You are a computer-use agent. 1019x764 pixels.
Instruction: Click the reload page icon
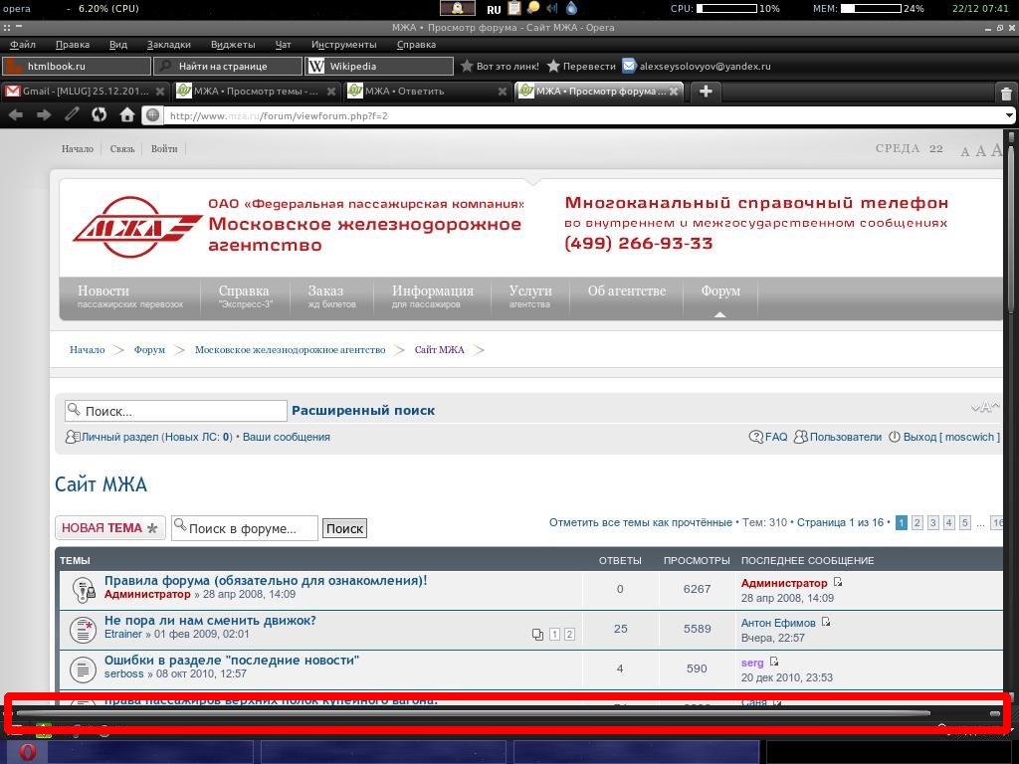tap(99, 115)
